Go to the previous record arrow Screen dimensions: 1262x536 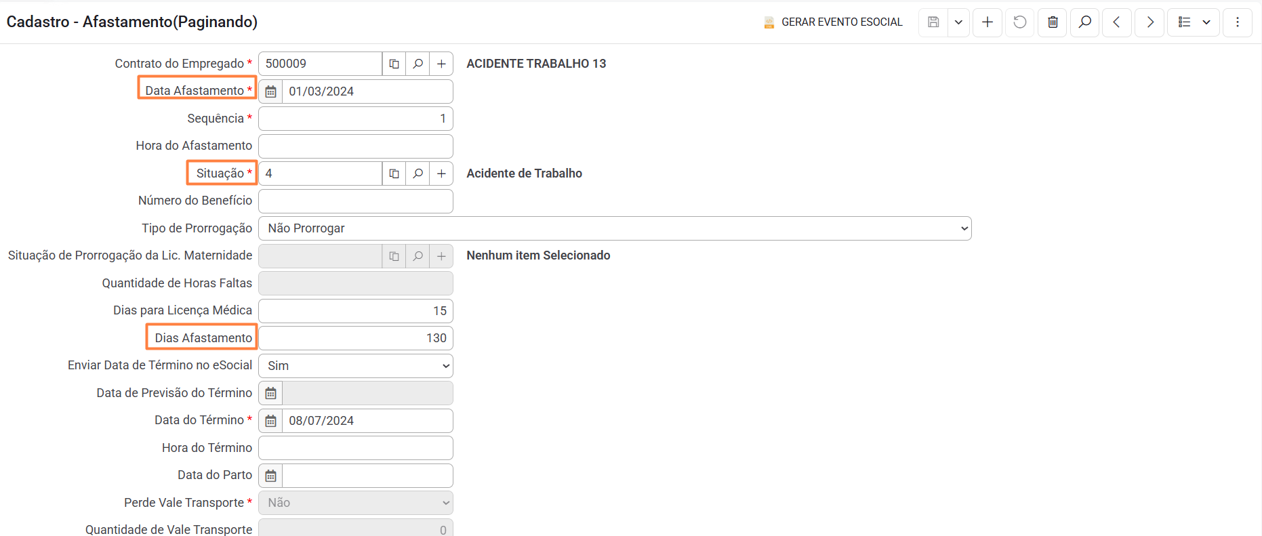pos(1117,22)
